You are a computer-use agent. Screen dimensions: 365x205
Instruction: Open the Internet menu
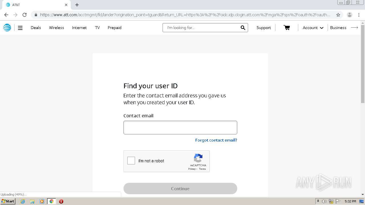click(79, 28)
